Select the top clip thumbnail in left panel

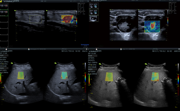[x=4, y=7]
